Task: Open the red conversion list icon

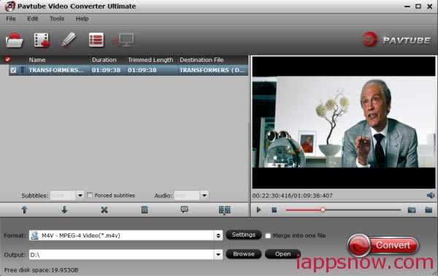Action: (x=96, y=40)
